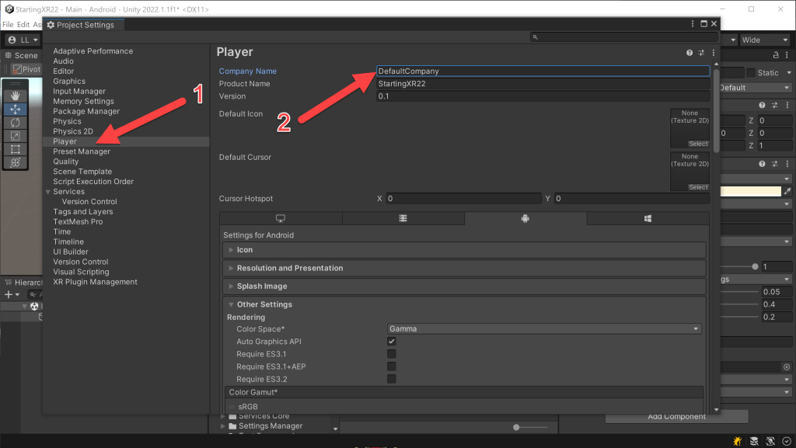Select the Move tool in Scene toolbar
Screen dimensions: 796x448
coord(16,109)
